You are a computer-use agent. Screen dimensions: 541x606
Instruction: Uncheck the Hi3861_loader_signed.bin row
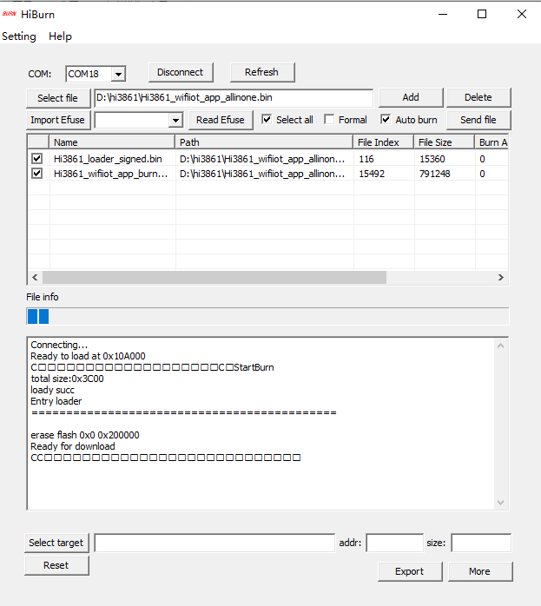pos(36,159)
